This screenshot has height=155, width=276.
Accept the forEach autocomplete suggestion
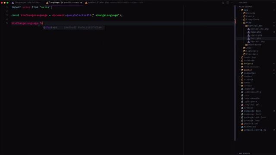pos(74,28)
